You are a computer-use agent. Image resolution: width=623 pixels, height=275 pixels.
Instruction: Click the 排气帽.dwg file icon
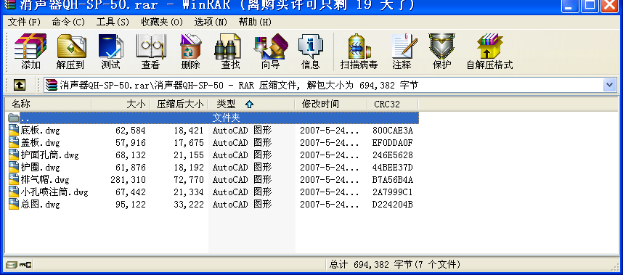[x=14, y=180]
